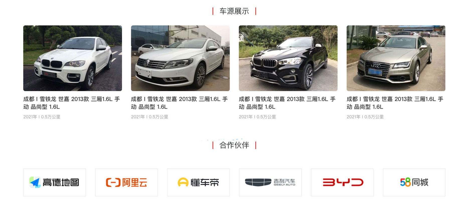The image size is (459, 205).
Task: Click the 高德地图 partner logo
Action: [54, 182]
